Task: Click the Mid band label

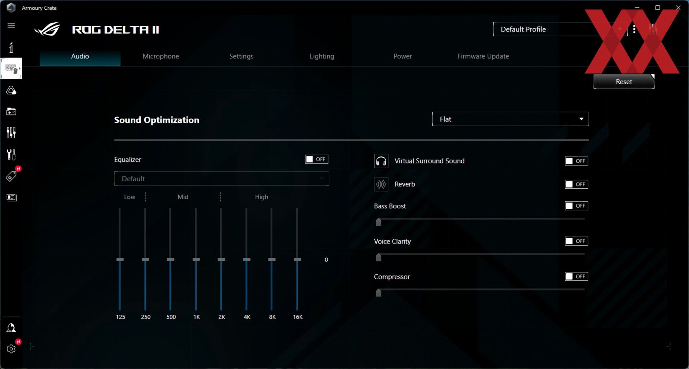Action: 183,197
